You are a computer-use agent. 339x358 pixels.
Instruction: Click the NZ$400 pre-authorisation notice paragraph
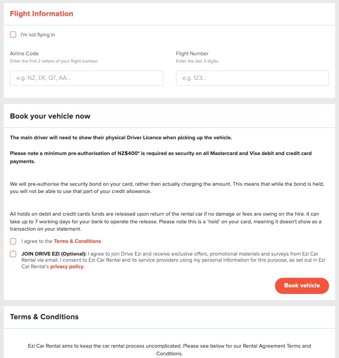click(x=161, y=157)
